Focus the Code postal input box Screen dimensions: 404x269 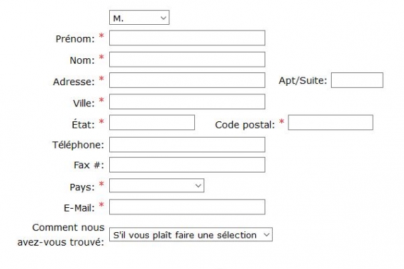(330, 123)
